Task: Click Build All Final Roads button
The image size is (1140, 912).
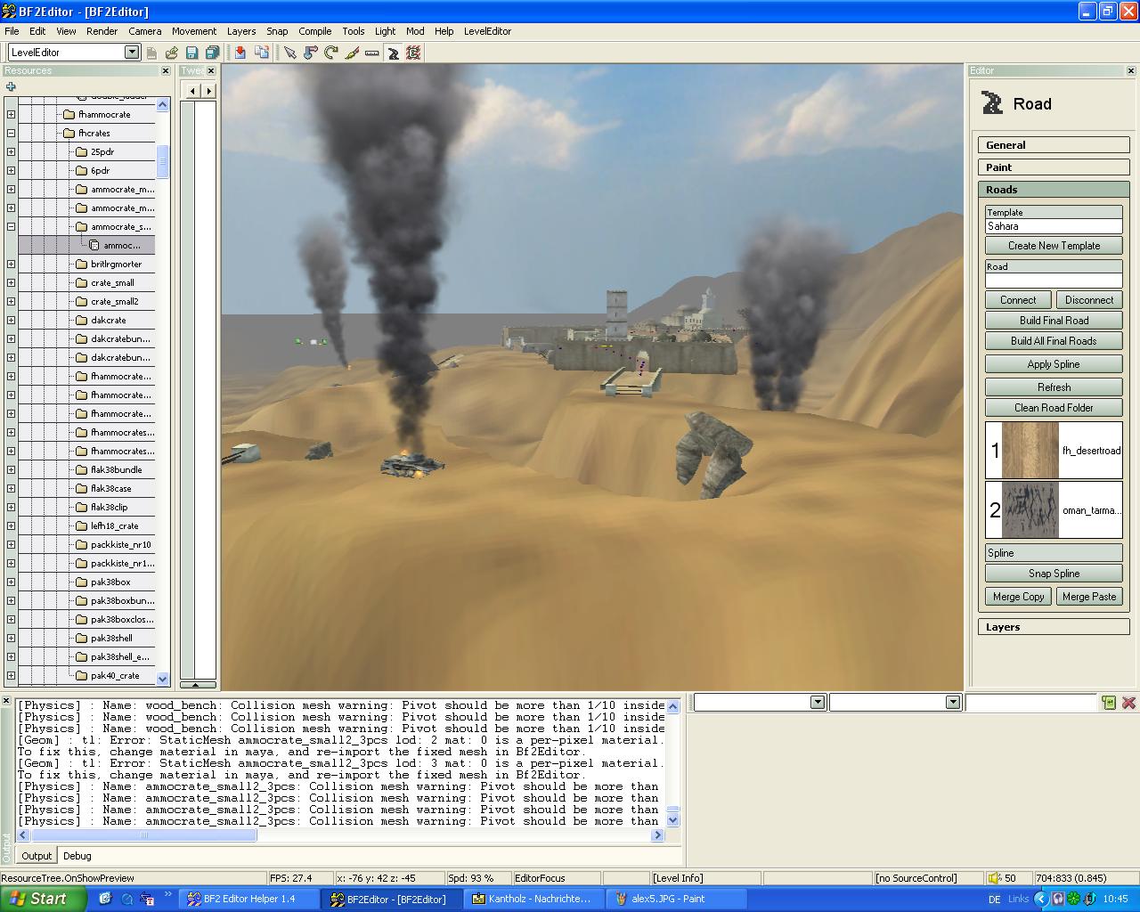Action: coord(1054,341)
